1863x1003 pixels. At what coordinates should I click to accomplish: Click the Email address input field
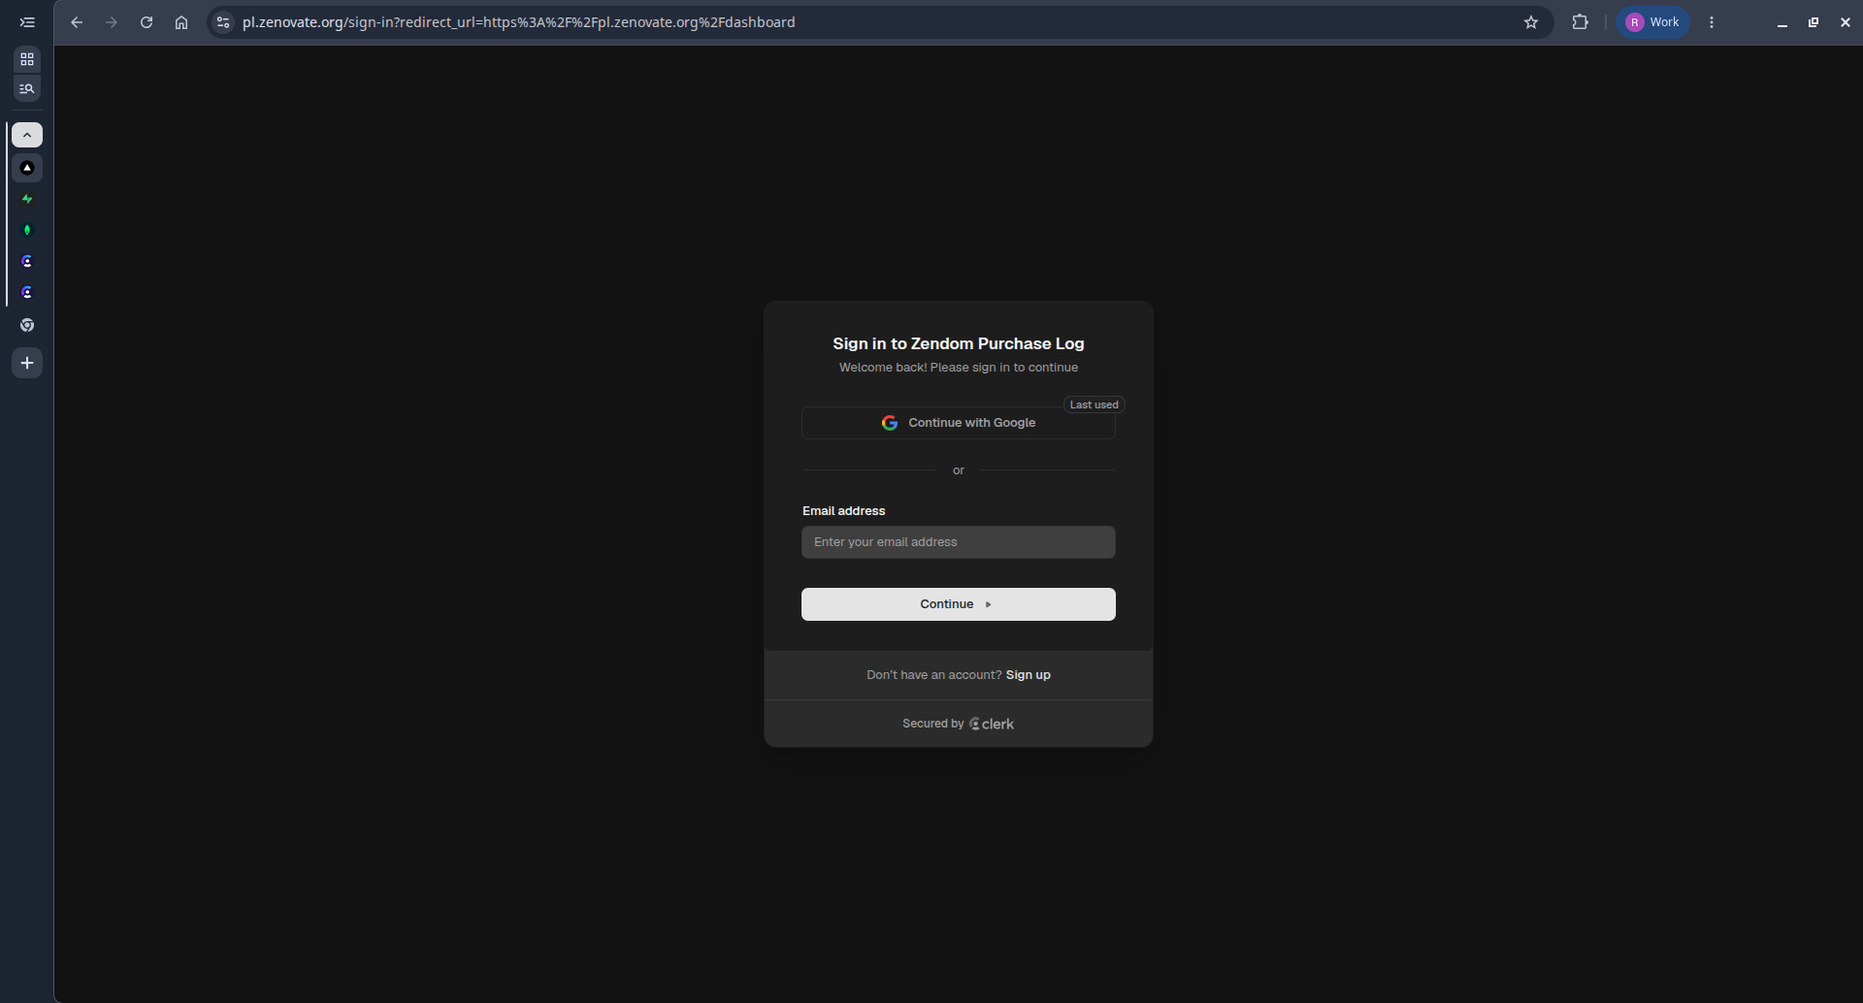[959, 542]
